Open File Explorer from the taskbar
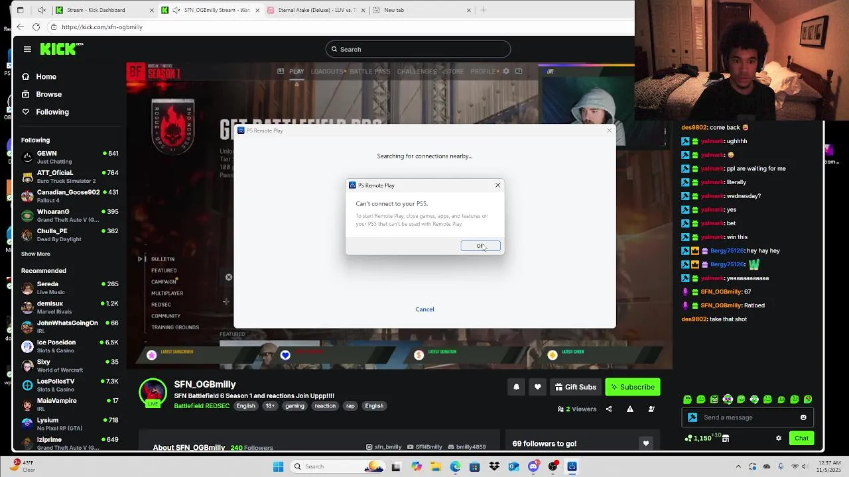 [436, 466]
